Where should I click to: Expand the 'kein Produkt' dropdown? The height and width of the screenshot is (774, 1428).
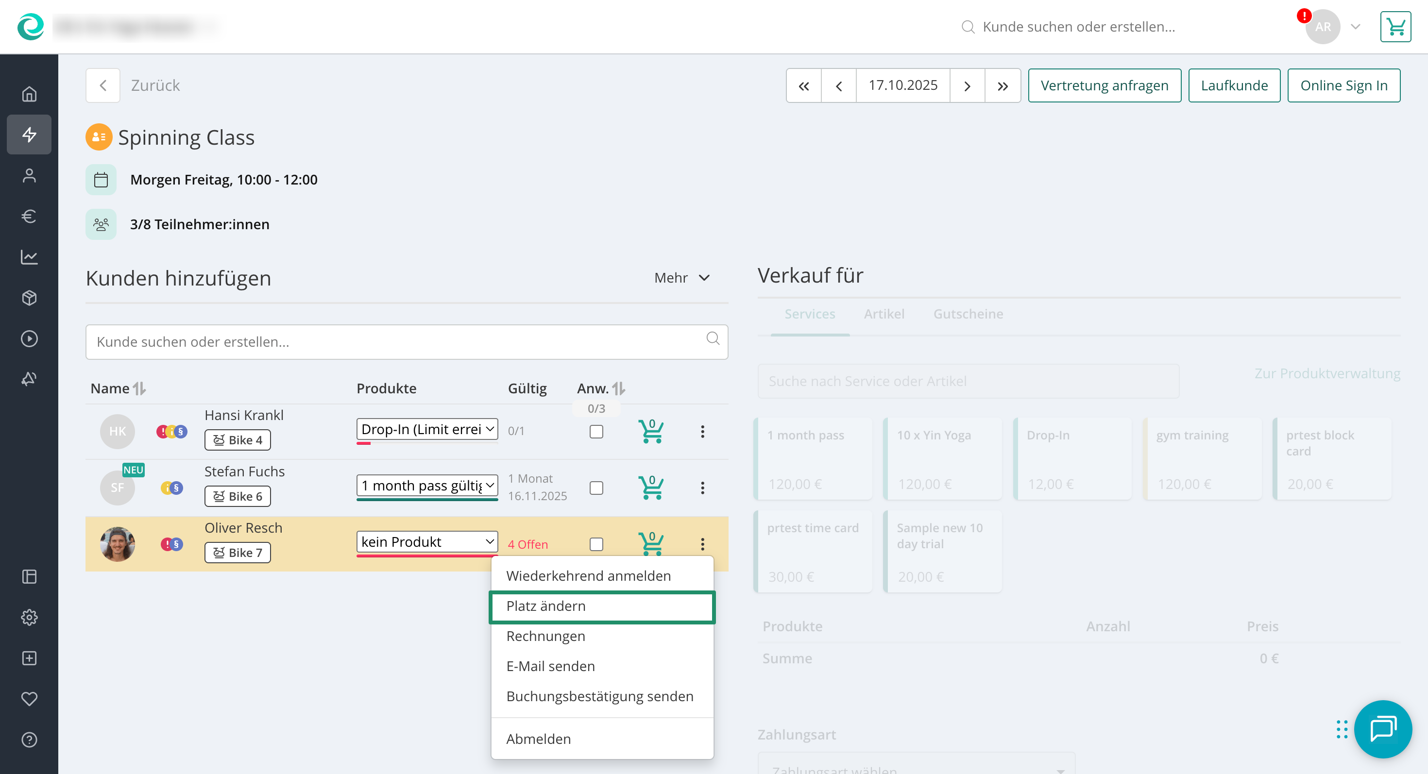427,542
